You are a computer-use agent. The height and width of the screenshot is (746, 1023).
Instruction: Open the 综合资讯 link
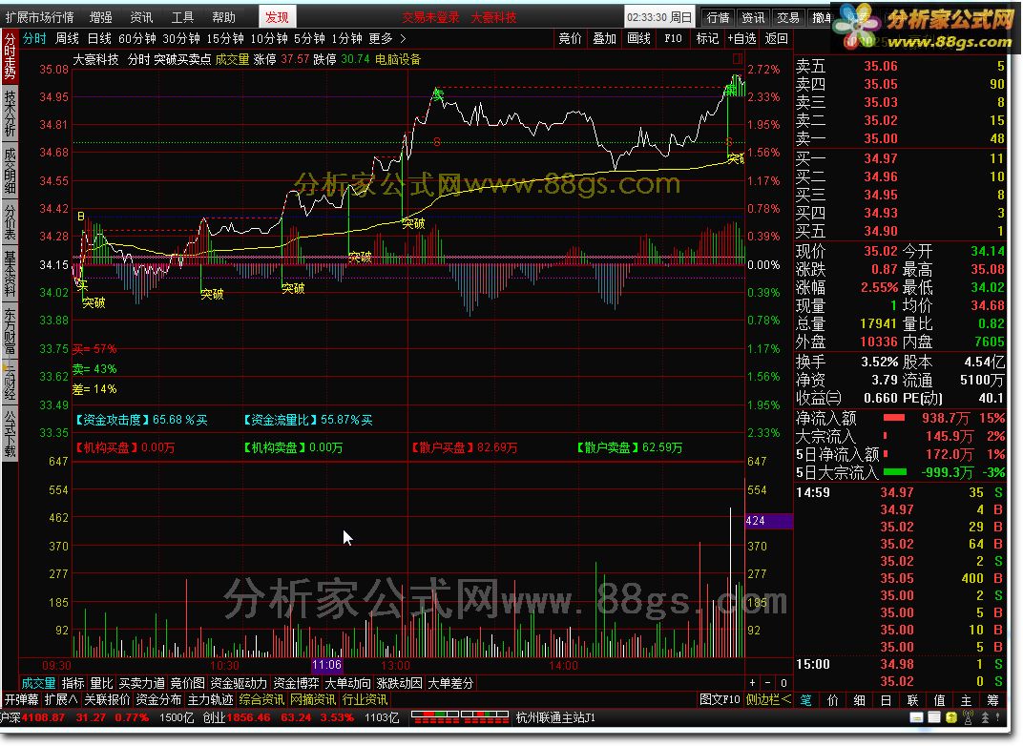click(x=261, y=699)
